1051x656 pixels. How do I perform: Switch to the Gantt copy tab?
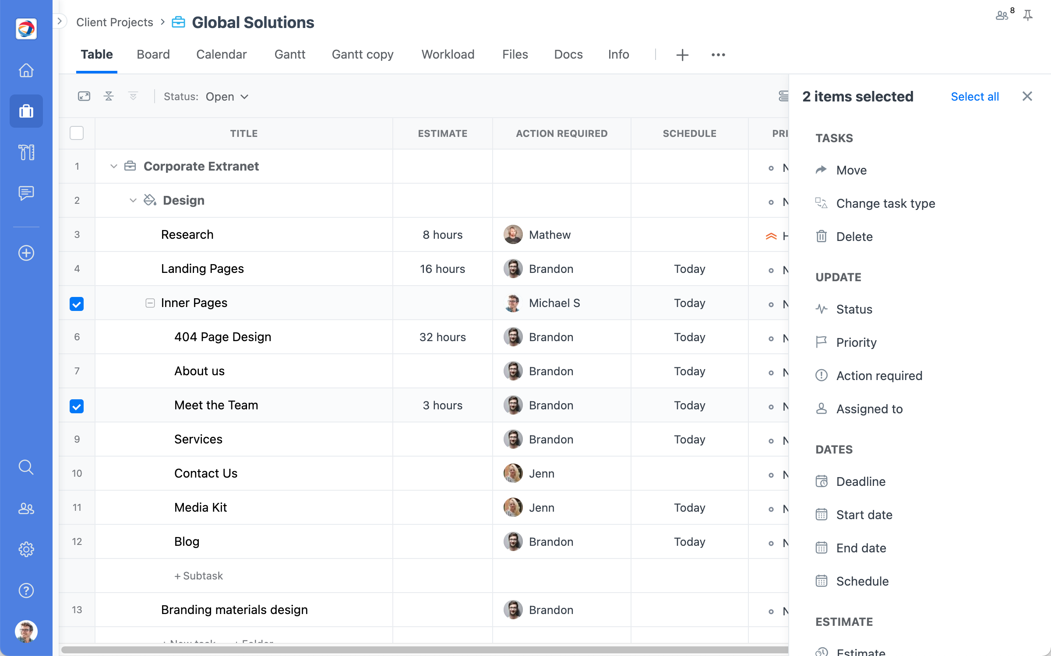[x=363, y=54]
